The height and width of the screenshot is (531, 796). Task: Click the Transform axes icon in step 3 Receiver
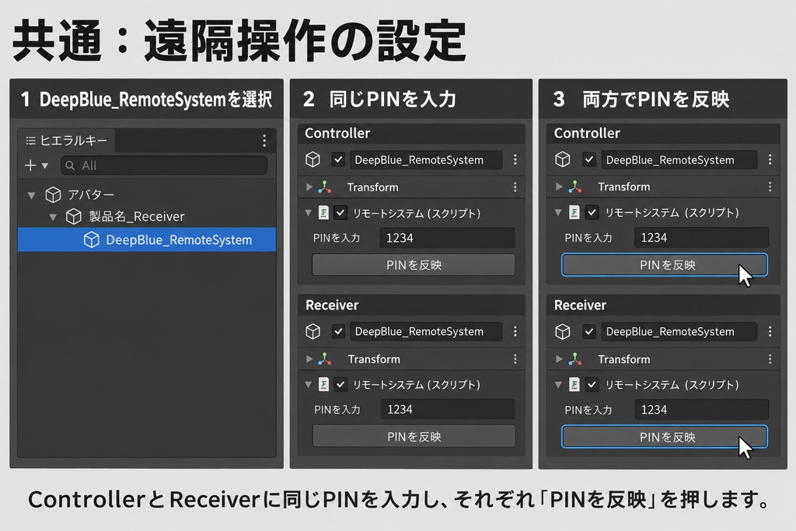pyautogui.click(x=575, y=359)
